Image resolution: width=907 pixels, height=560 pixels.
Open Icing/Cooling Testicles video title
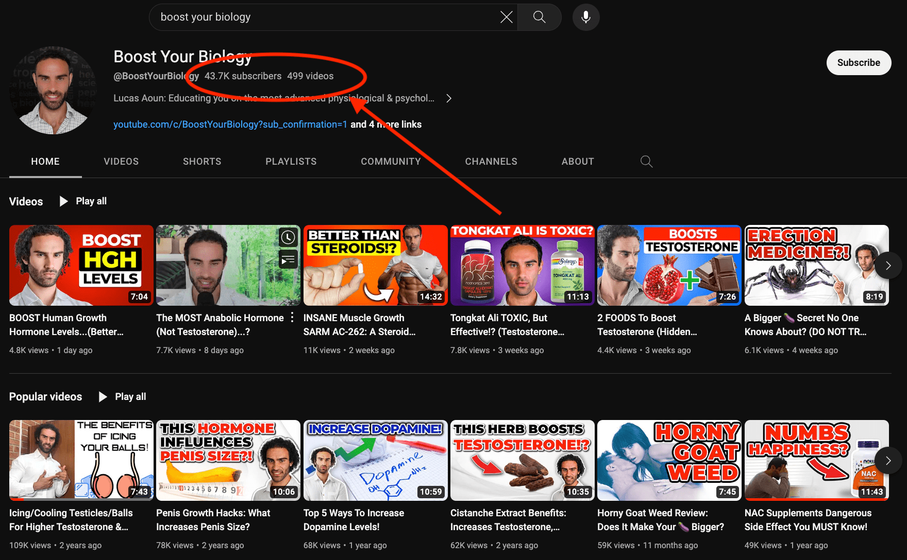click(71, 520)
